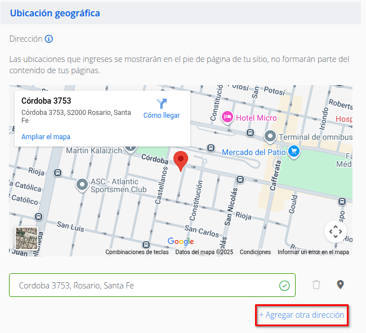Click the bus stop icon above Google logo
The height and width of the screenshot is (333, 366).
(x=146, y=245)
